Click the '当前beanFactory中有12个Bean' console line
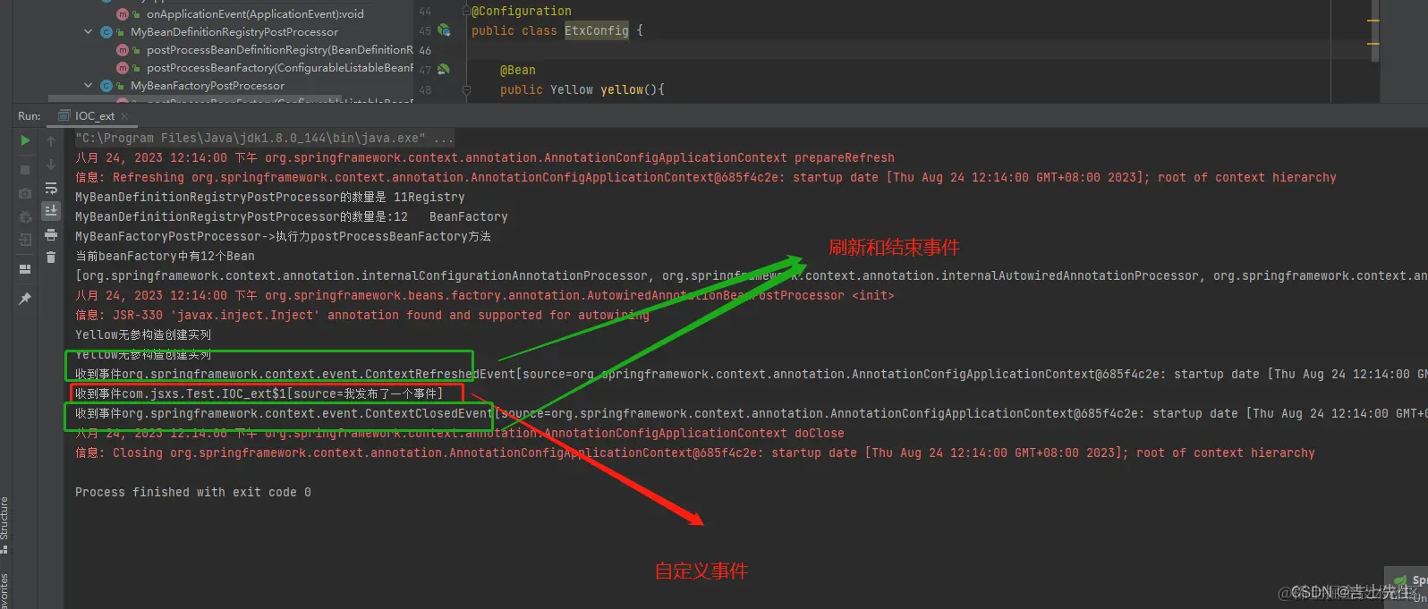The height and width of the screenshot is (609, 1428). tap(165, 256)
